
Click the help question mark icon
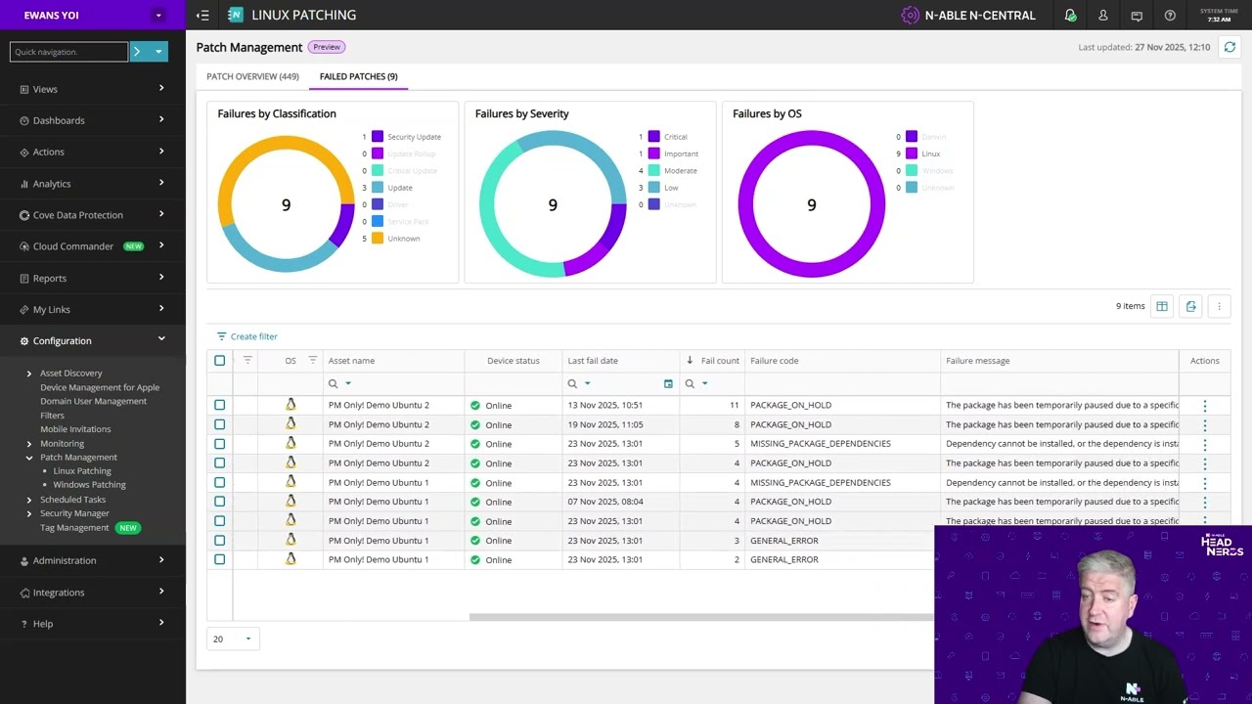tap(1170, 16)
